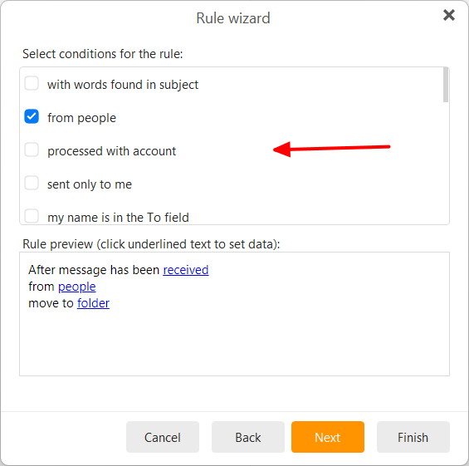
Task: Close the Rule wizard dialog
Action: 448,15
